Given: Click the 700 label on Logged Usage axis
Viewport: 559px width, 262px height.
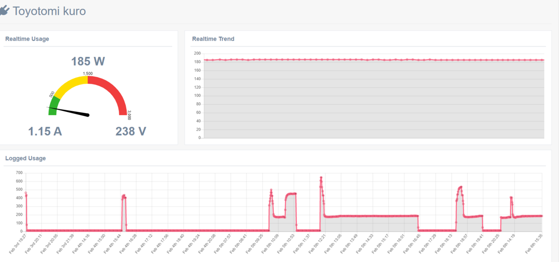Looking at the screenshot, I should tap(19, 173).
